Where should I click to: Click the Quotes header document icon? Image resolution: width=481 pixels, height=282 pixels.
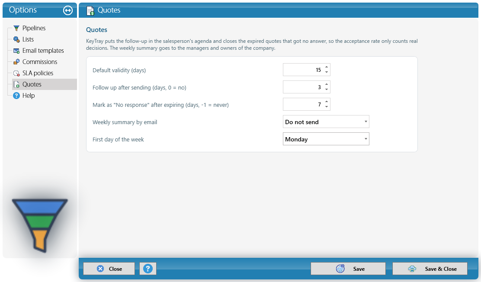(x=90, y=10)
